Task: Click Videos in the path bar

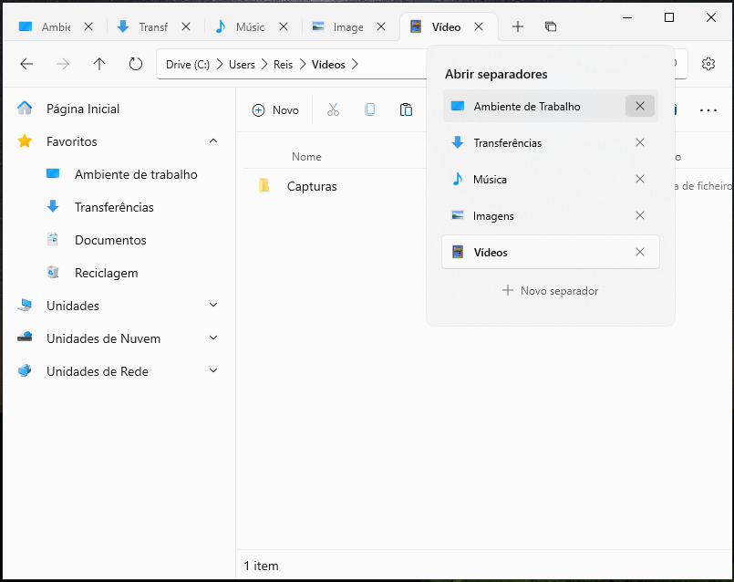Action: coord(328,64)
